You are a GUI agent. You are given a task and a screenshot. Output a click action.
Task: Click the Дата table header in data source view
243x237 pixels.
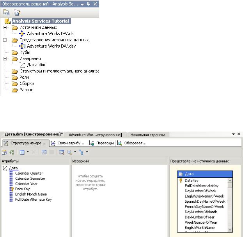(205, 174)
